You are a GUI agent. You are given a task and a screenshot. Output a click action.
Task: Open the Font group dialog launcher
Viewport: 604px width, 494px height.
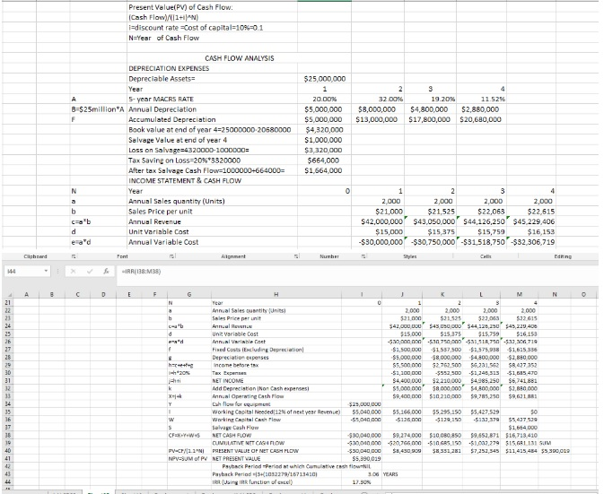(171, 256)
